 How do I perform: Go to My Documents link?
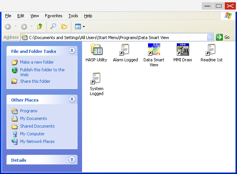coord(33,118)
